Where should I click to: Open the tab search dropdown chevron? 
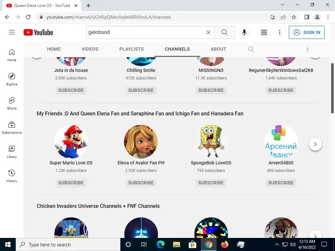(282, 5)
